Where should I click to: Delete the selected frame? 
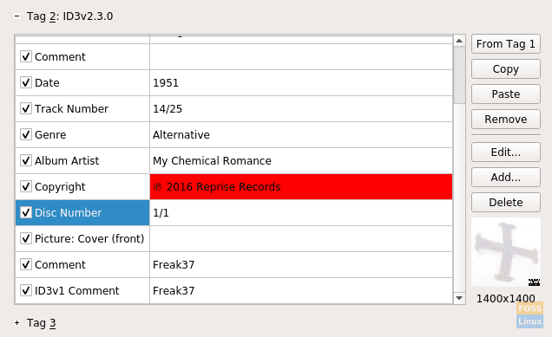click(505, 203)
